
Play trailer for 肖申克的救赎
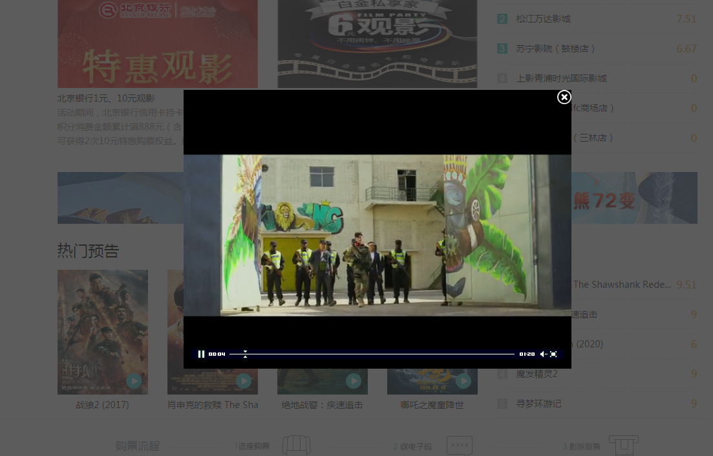[243, 380]
